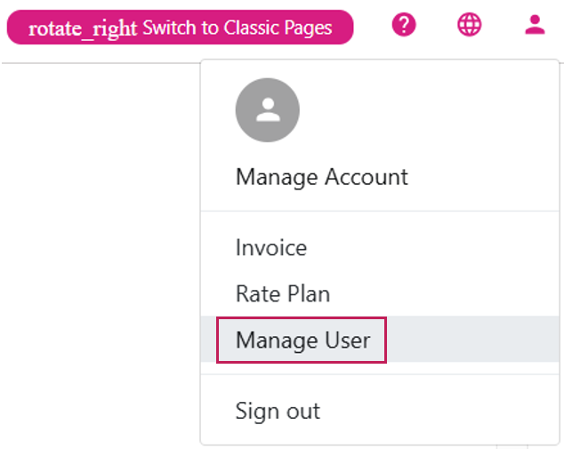Choose the highlighted Manage User option

pyautogui.click(x=302, y=340)
